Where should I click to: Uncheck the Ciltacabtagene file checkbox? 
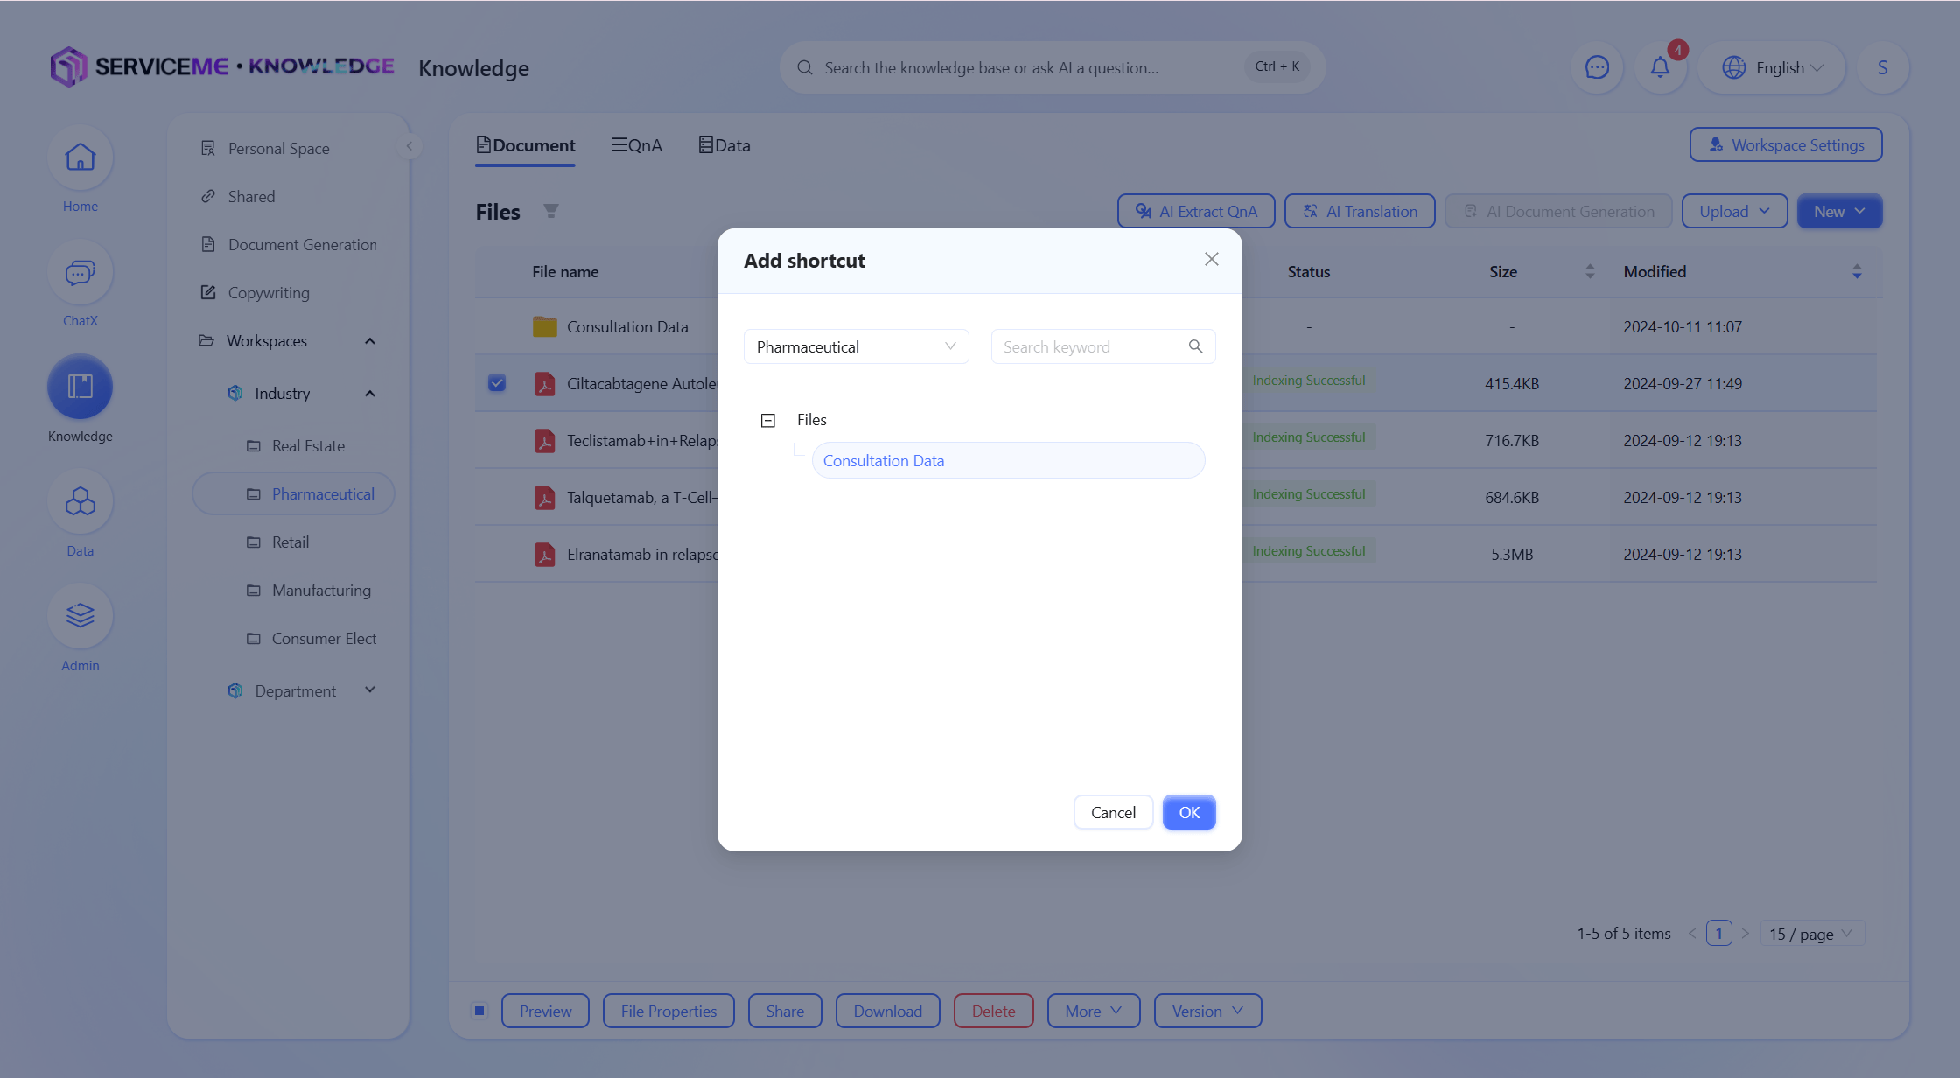click(x=497, y=383)
